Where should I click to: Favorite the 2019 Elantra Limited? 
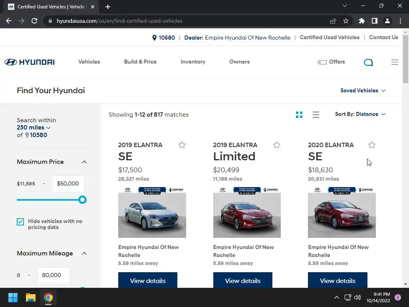pyautogui.click(x=277, y=145)
